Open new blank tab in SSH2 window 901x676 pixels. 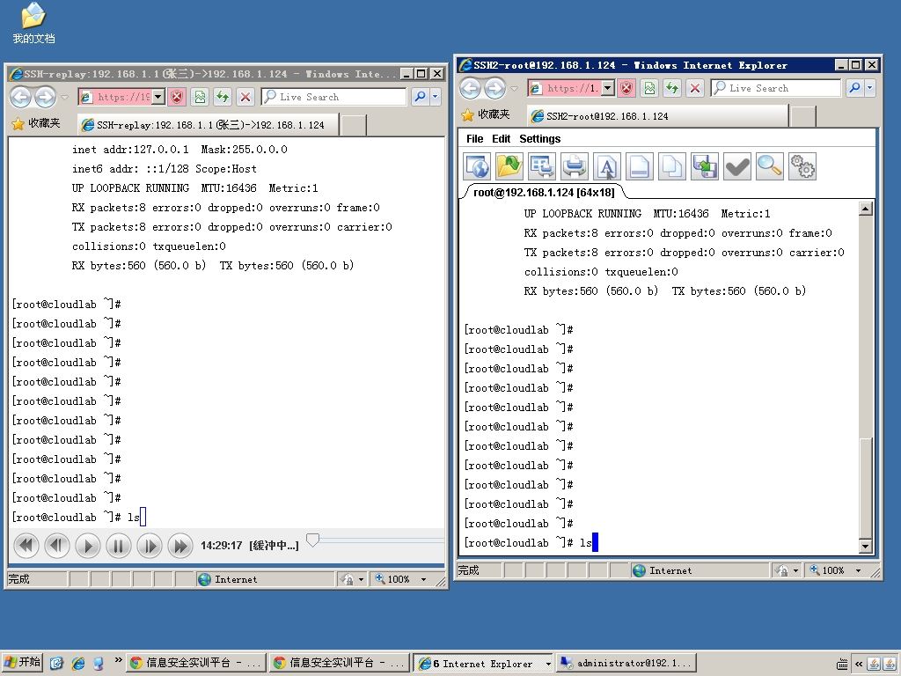tap(802, 116)
